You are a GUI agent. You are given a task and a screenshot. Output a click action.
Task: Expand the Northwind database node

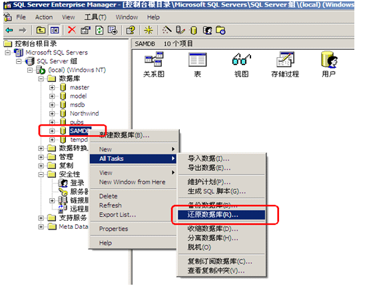52,114
